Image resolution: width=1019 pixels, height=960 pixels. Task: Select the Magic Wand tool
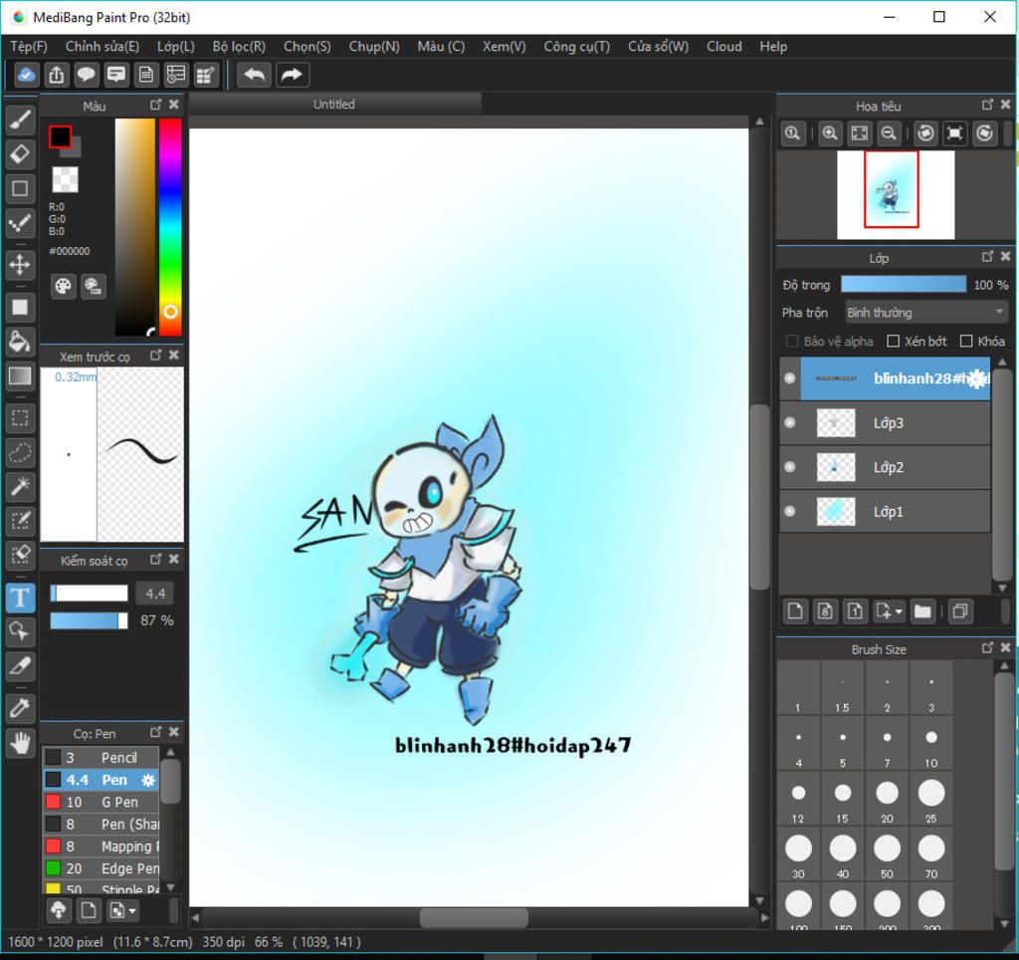click(20, 487)
